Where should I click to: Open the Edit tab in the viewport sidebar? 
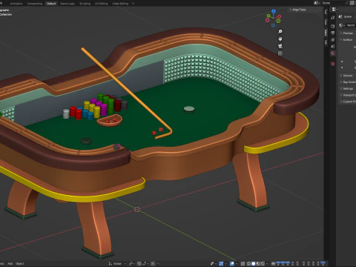326,42
